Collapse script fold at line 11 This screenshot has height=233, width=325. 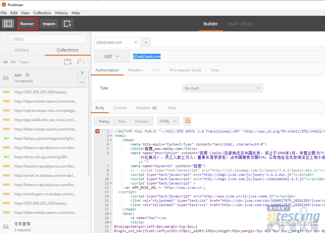[x=111, y=184]
